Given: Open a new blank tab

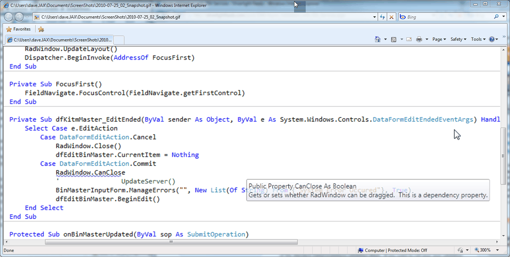Looking at the screenshot, I should click(x=119, y=40).
